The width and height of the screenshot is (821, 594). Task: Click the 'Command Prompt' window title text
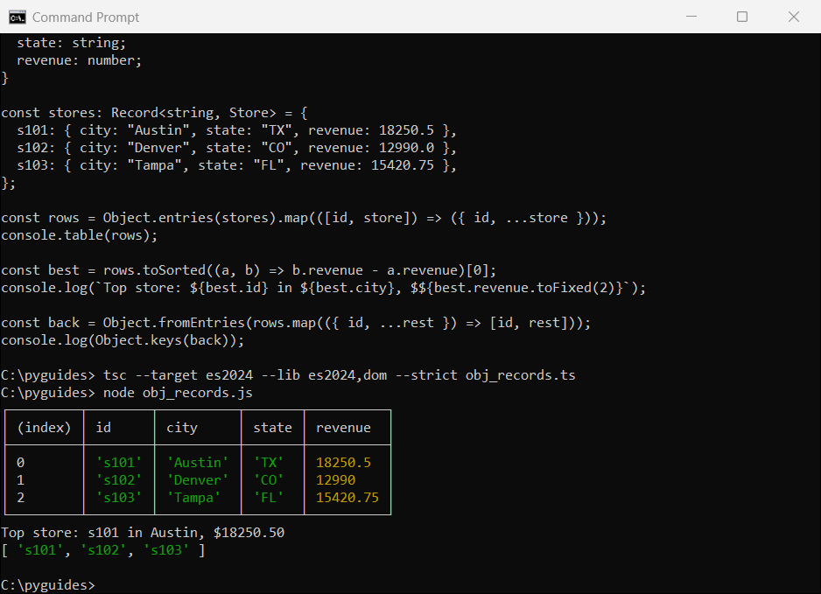point(86,17)
